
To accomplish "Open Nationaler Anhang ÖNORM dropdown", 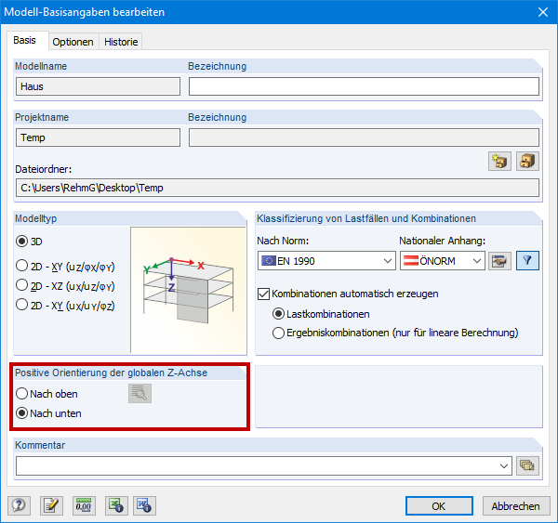I will click(443, 261).
